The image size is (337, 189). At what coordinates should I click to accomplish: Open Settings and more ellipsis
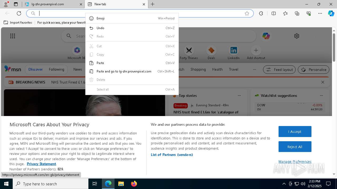320,13
